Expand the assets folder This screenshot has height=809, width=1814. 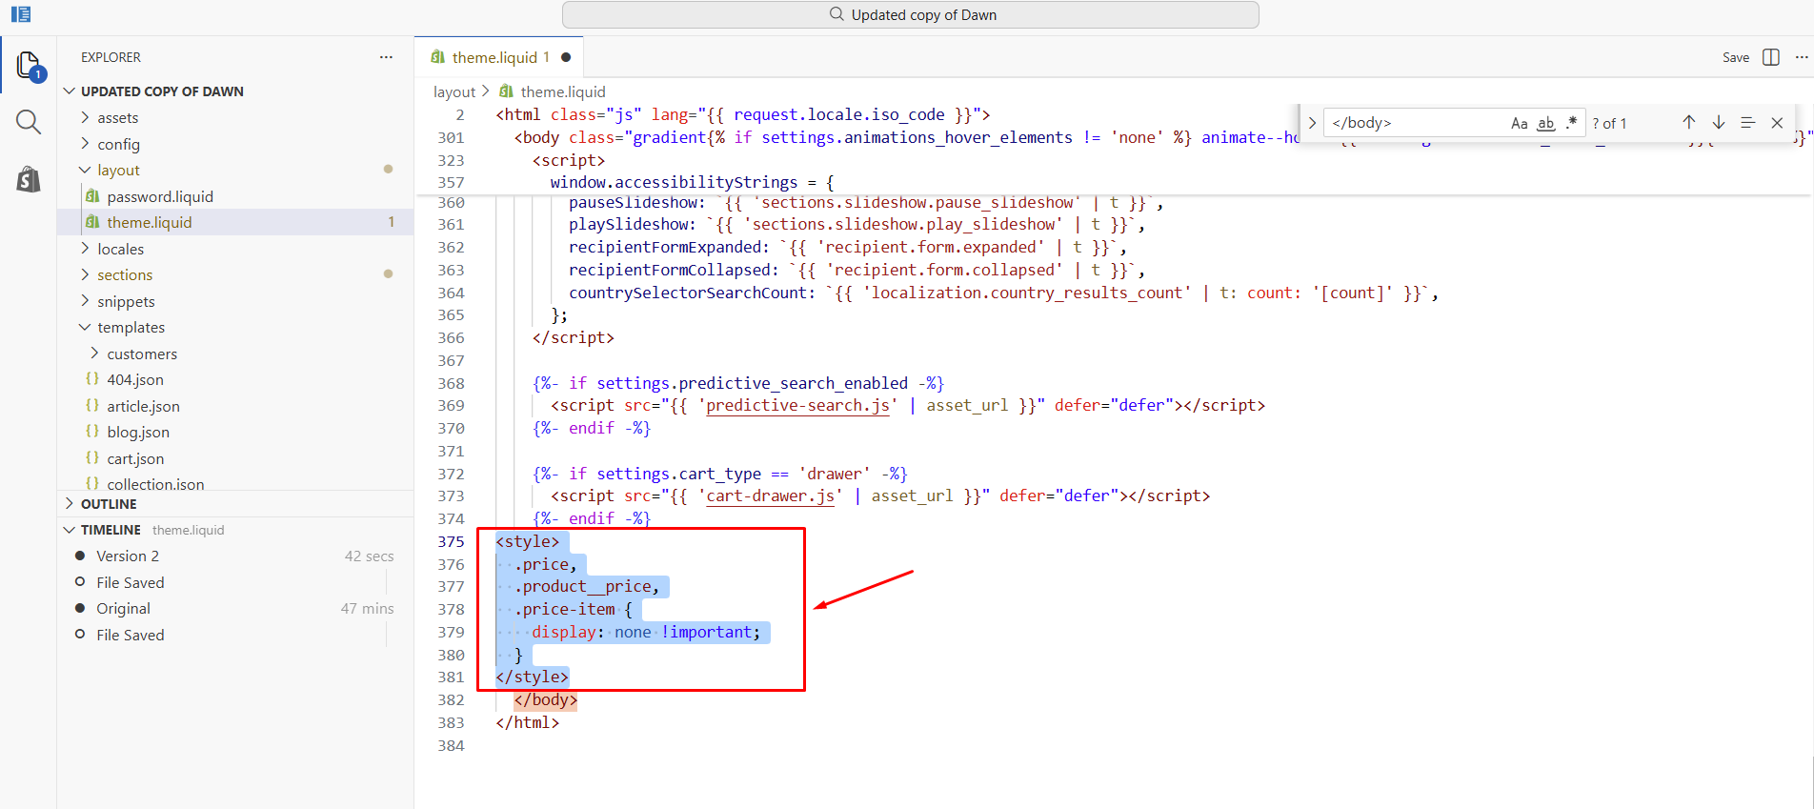click(x=117, y=117)
